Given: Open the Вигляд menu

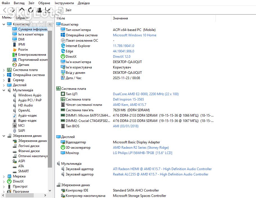Looking at the screenshot, I should point(19,3).
